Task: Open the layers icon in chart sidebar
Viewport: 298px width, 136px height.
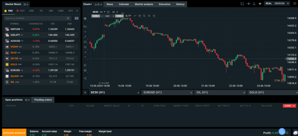Action: pyautogui.click(x=85, y=70)
